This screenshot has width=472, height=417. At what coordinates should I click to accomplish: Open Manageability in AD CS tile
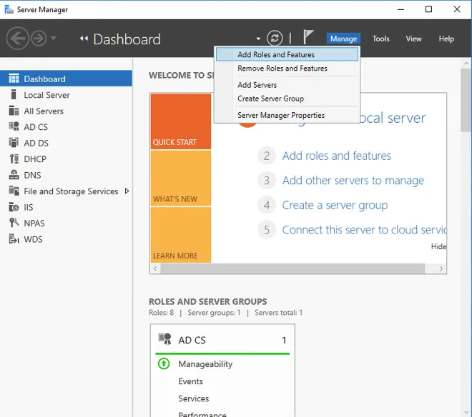205,364
